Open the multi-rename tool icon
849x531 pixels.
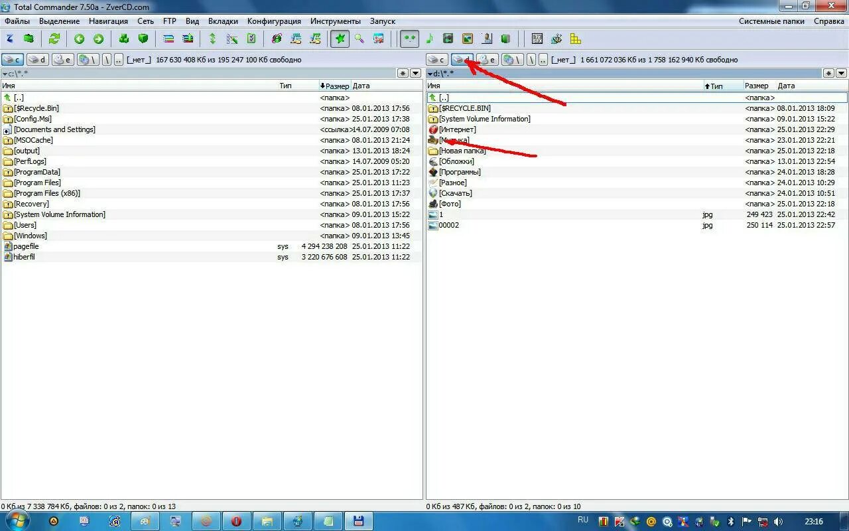coord(231,38)
